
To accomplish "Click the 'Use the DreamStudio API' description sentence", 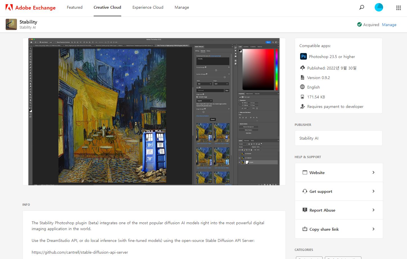I will (x=143, y=240).
